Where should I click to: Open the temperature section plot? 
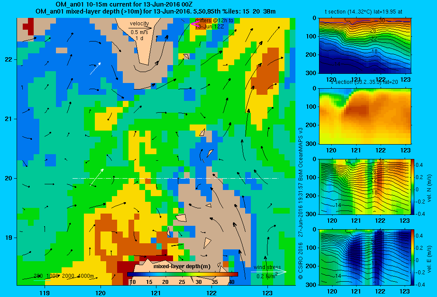click(365, 46)
